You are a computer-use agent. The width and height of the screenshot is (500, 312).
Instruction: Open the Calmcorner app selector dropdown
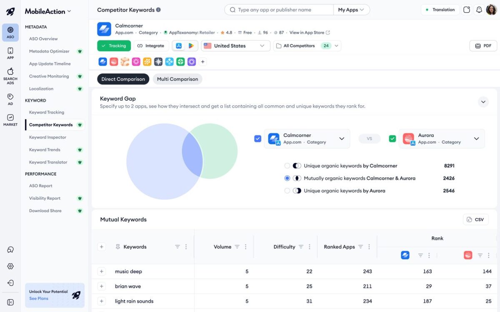click(307, 139)
